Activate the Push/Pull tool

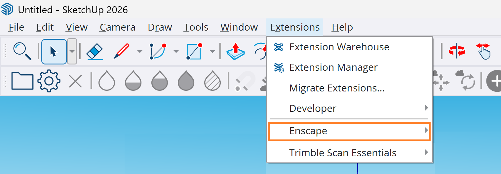(235, 51)
